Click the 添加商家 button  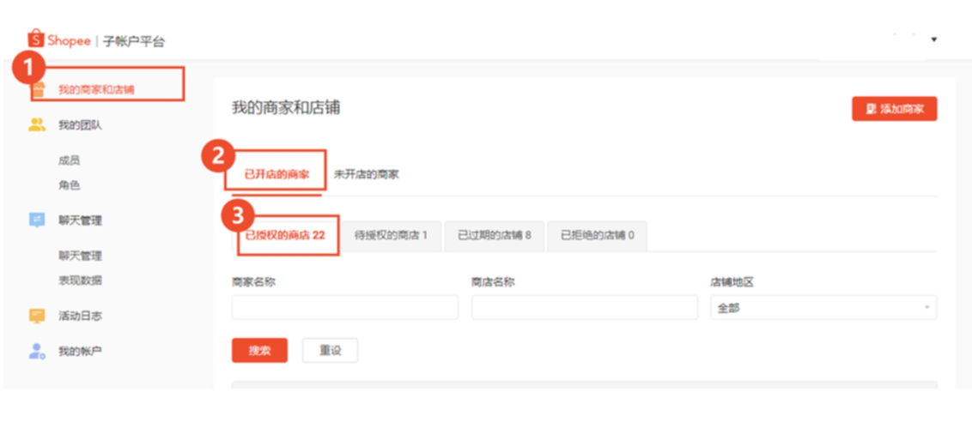pos(894,109)
